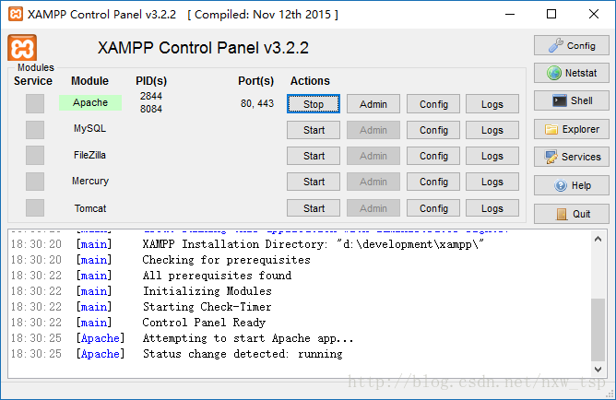
Task: Open the Tomcat Config menu
Action: tap(433, 208)
